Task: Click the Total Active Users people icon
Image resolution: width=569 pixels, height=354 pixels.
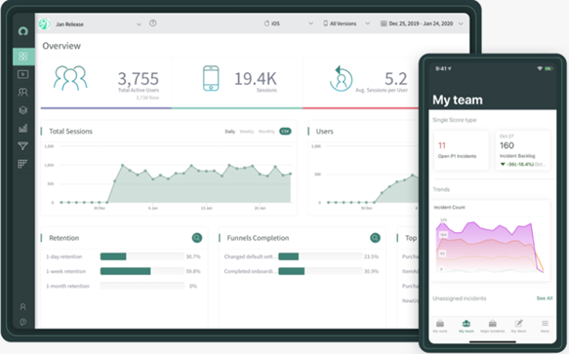Action: (x=70, y=78)
